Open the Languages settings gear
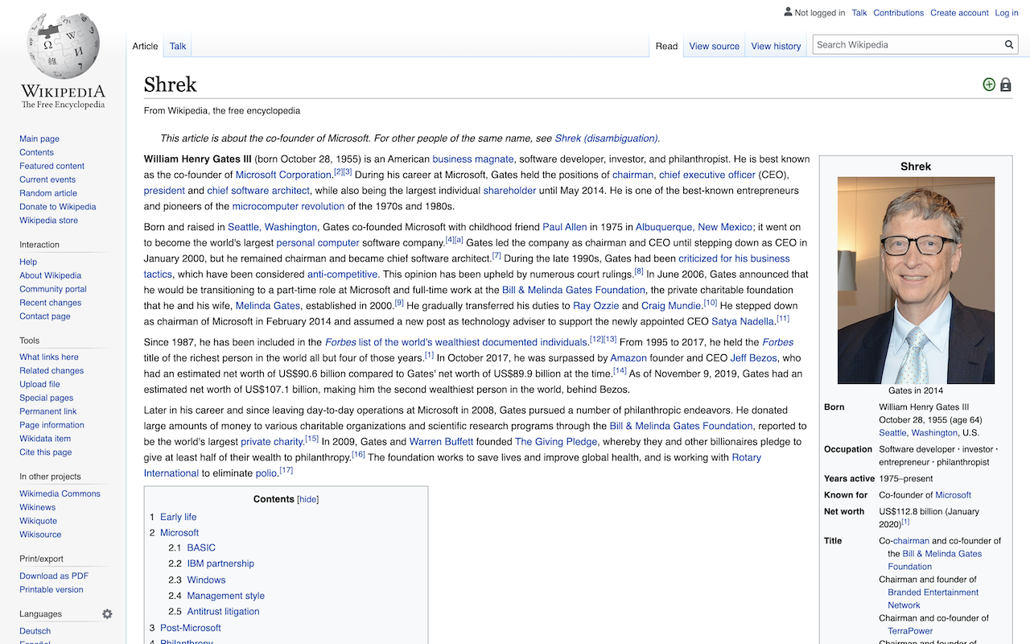The image size is (1030, 644). pos(107,613)
